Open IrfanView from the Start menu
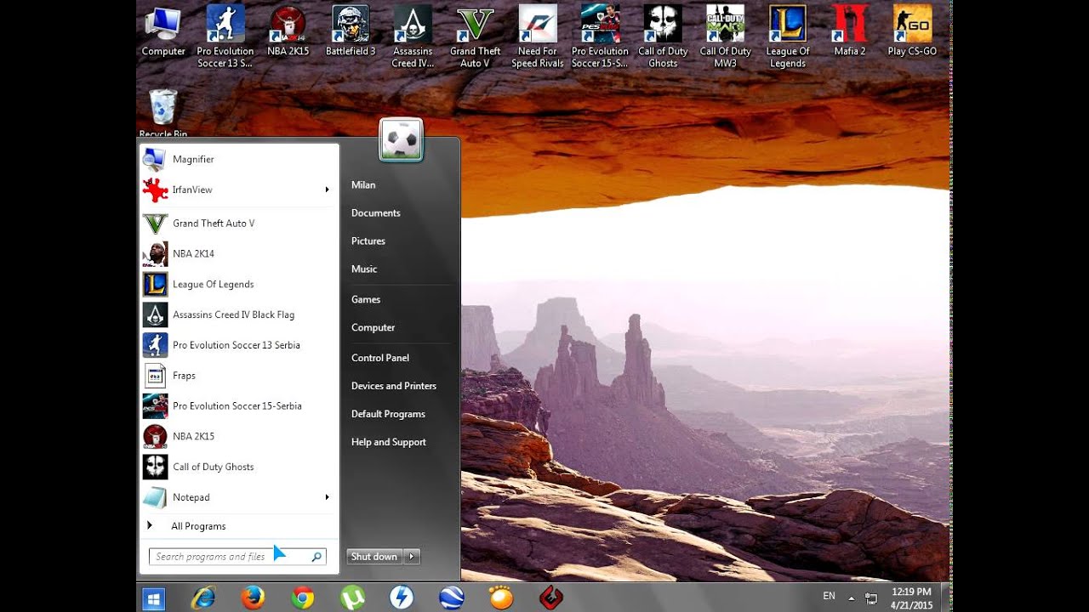The image size is (1089, 612). pyautogui.click(x=239, y=190)
